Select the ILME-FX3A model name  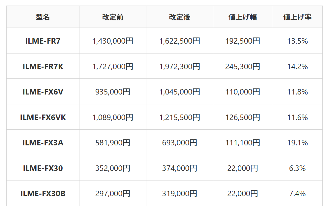[43, 142]
